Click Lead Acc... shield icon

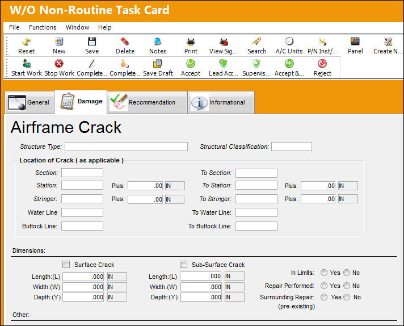223,64
